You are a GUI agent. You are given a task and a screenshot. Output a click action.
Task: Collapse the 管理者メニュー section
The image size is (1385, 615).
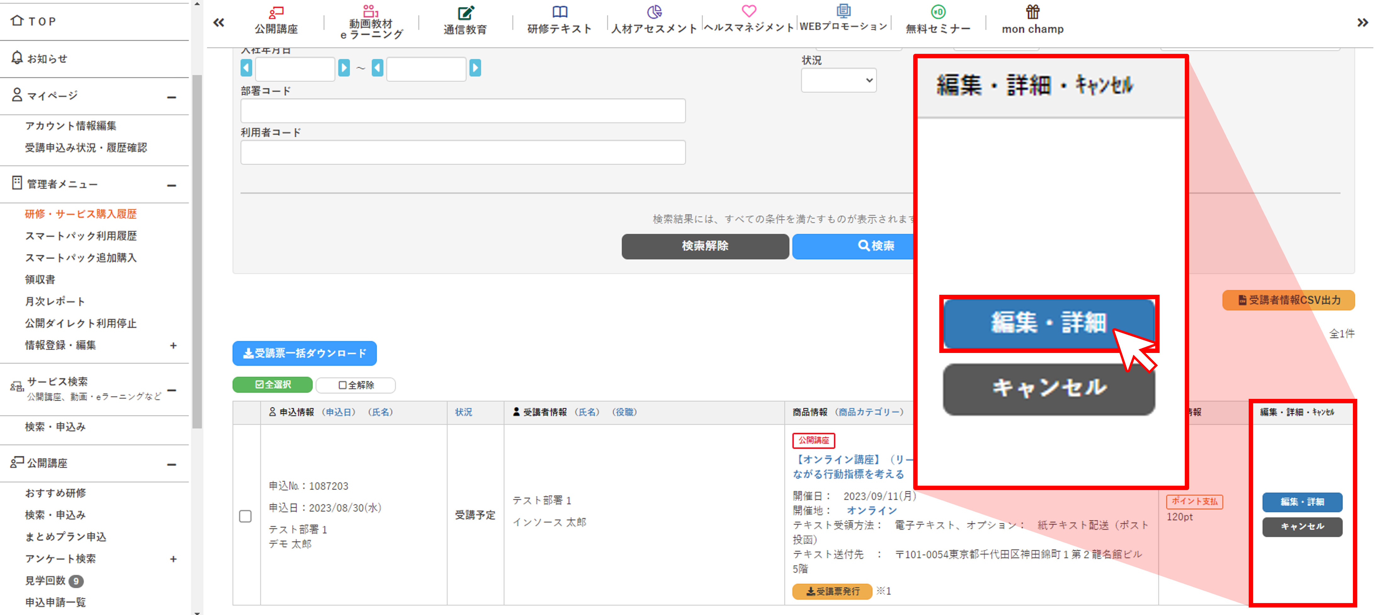point(172,185)
